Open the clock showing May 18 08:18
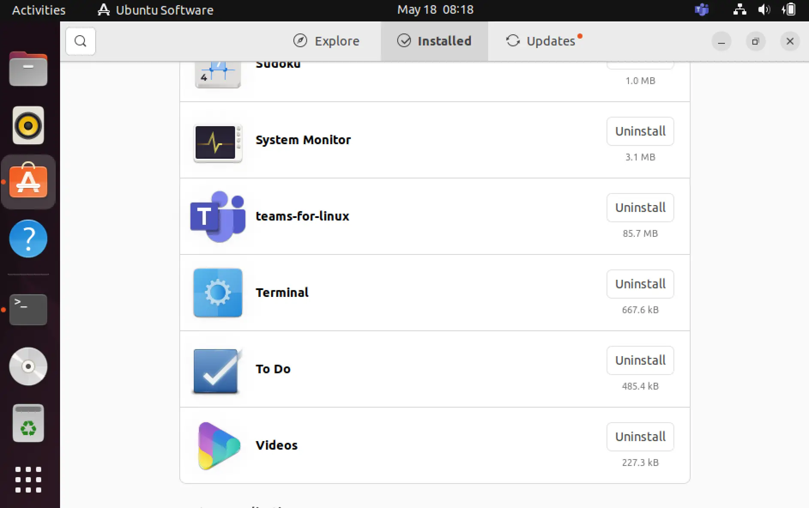 click(x=435, y=10)
